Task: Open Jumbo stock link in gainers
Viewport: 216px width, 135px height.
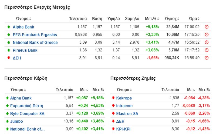Action: (16, 121)
